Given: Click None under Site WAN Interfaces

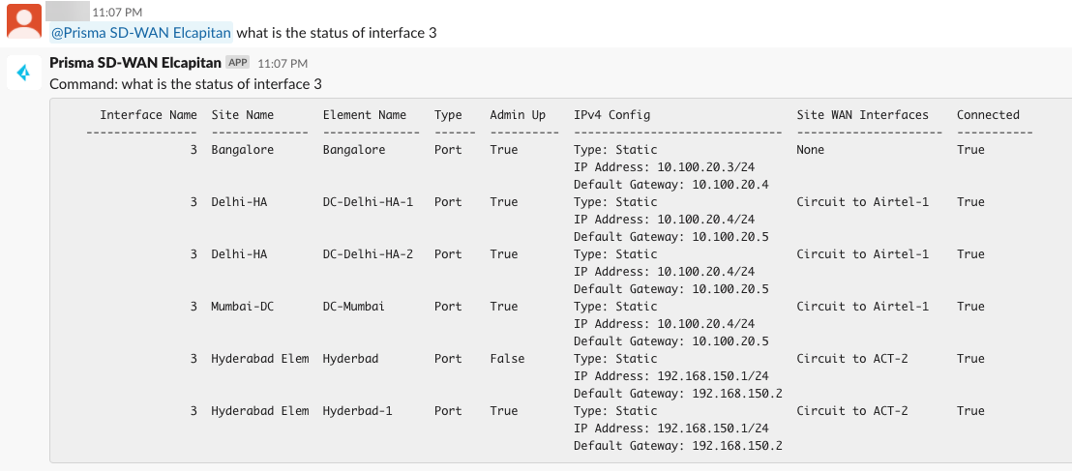Looking at the screenshot, I should pos(811,150).
